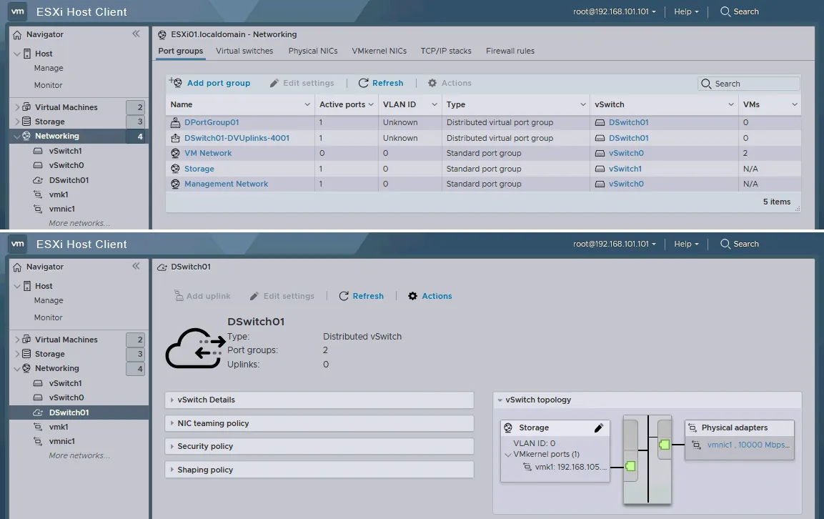Screen dimensions: 824x519
Task: Expand Virtual Machines tree in top navigator
Action: click(x=17, y=107)
